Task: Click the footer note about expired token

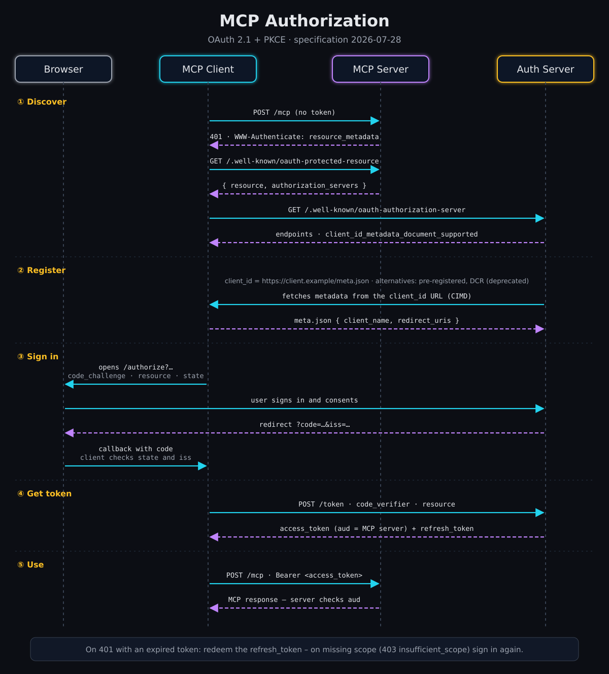Action: [304, 649]
